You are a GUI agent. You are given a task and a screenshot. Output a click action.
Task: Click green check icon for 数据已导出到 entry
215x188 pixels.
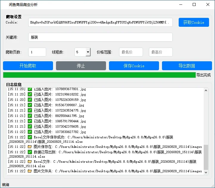(30, 152)
